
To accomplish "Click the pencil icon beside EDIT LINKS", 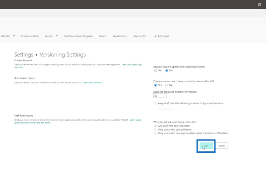I will (x=155, y=36).
